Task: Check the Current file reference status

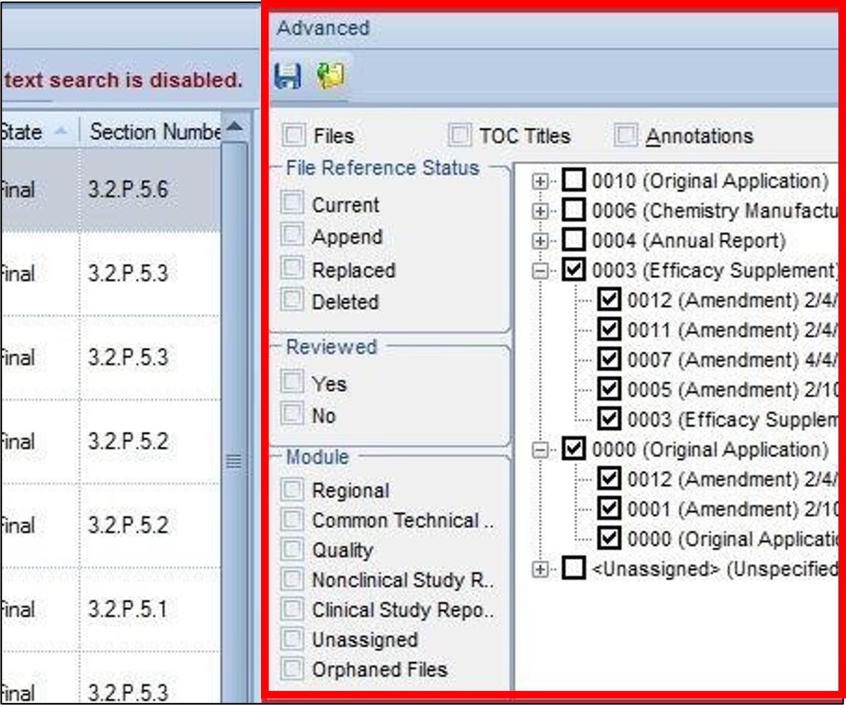Action: click(x=292, y=202)
